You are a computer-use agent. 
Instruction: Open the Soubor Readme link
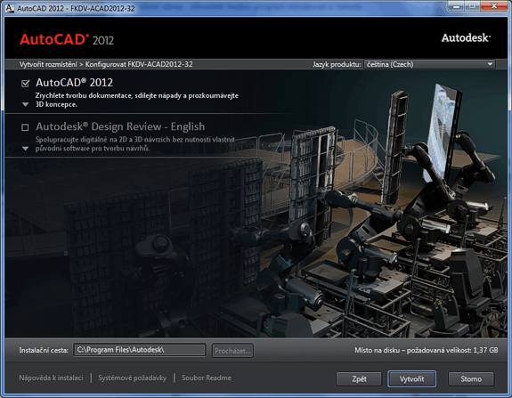coord(207,378)
